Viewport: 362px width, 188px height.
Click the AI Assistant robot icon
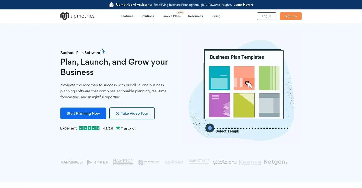click(111, 5)
